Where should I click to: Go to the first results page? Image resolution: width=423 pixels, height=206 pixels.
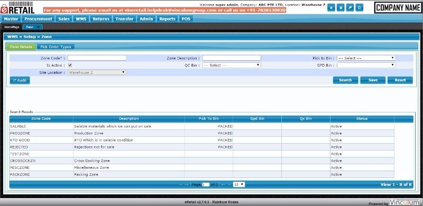[180, 185]
